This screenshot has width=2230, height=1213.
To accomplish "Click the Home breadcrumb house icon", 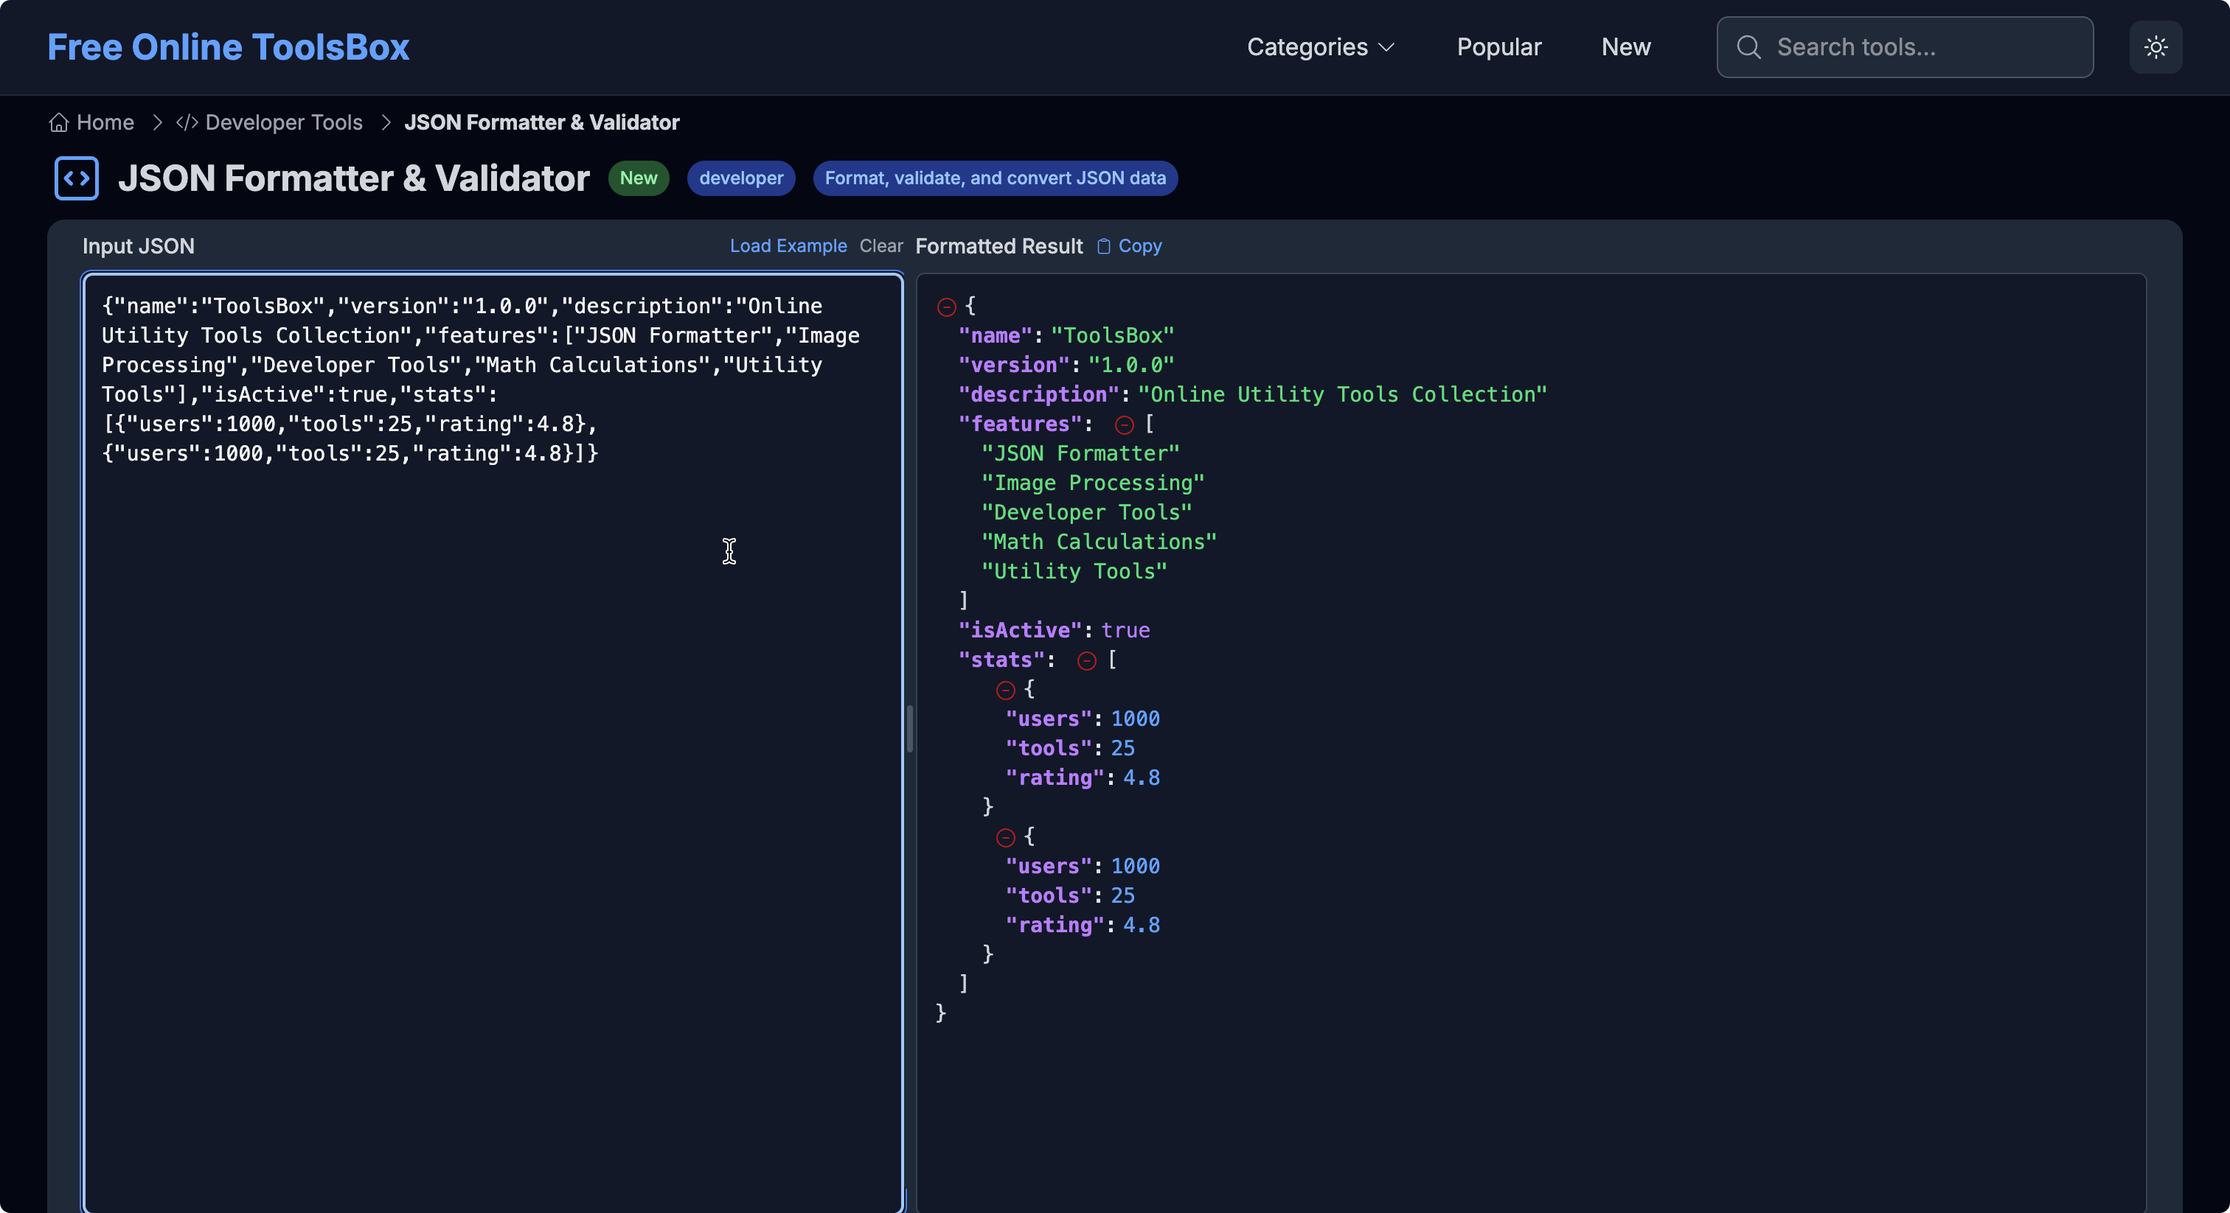I will pyautogui.click(x=59, y=122).
